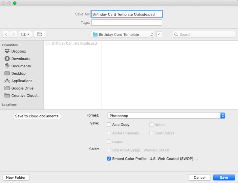Click the Dropbox logo icon

(x=7, y=51)
